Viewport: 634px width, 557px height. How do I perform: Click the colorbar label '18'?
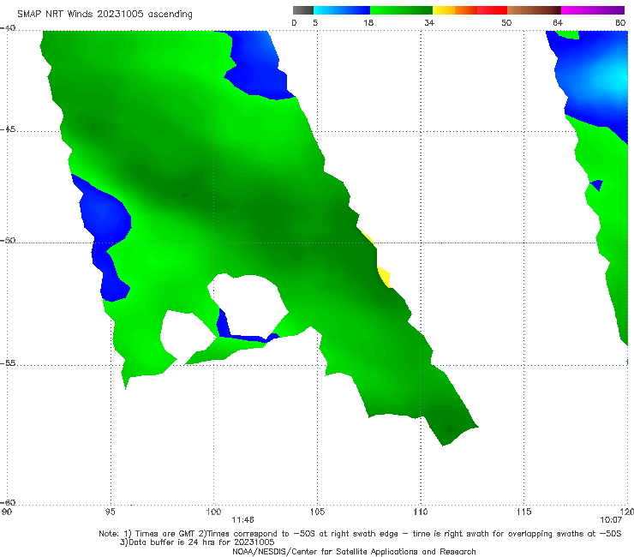coord(368,22)
